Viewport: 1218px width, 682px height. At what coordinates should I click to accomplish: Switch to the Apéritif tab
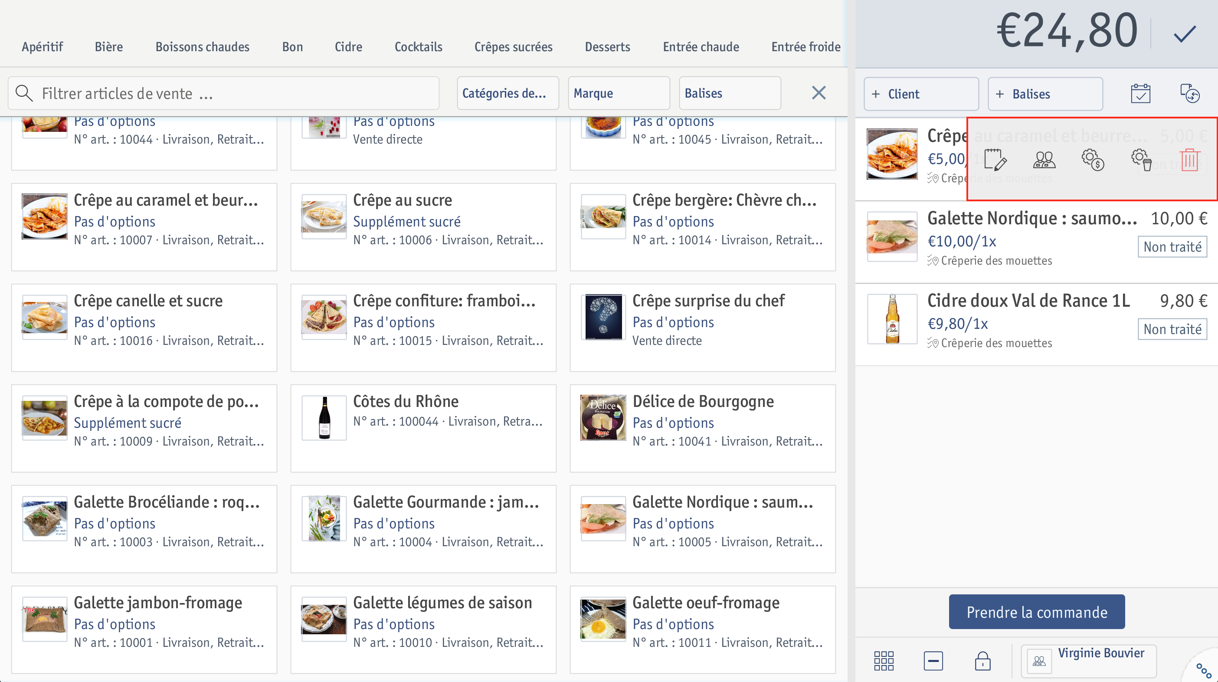pos(42,47)
